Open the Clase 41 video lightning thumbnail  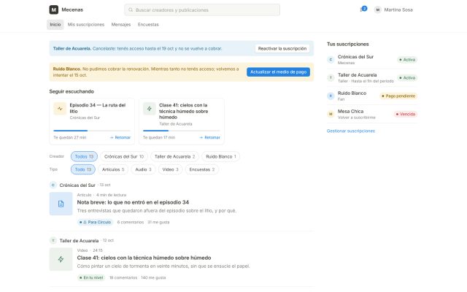[x=61, y=259]
